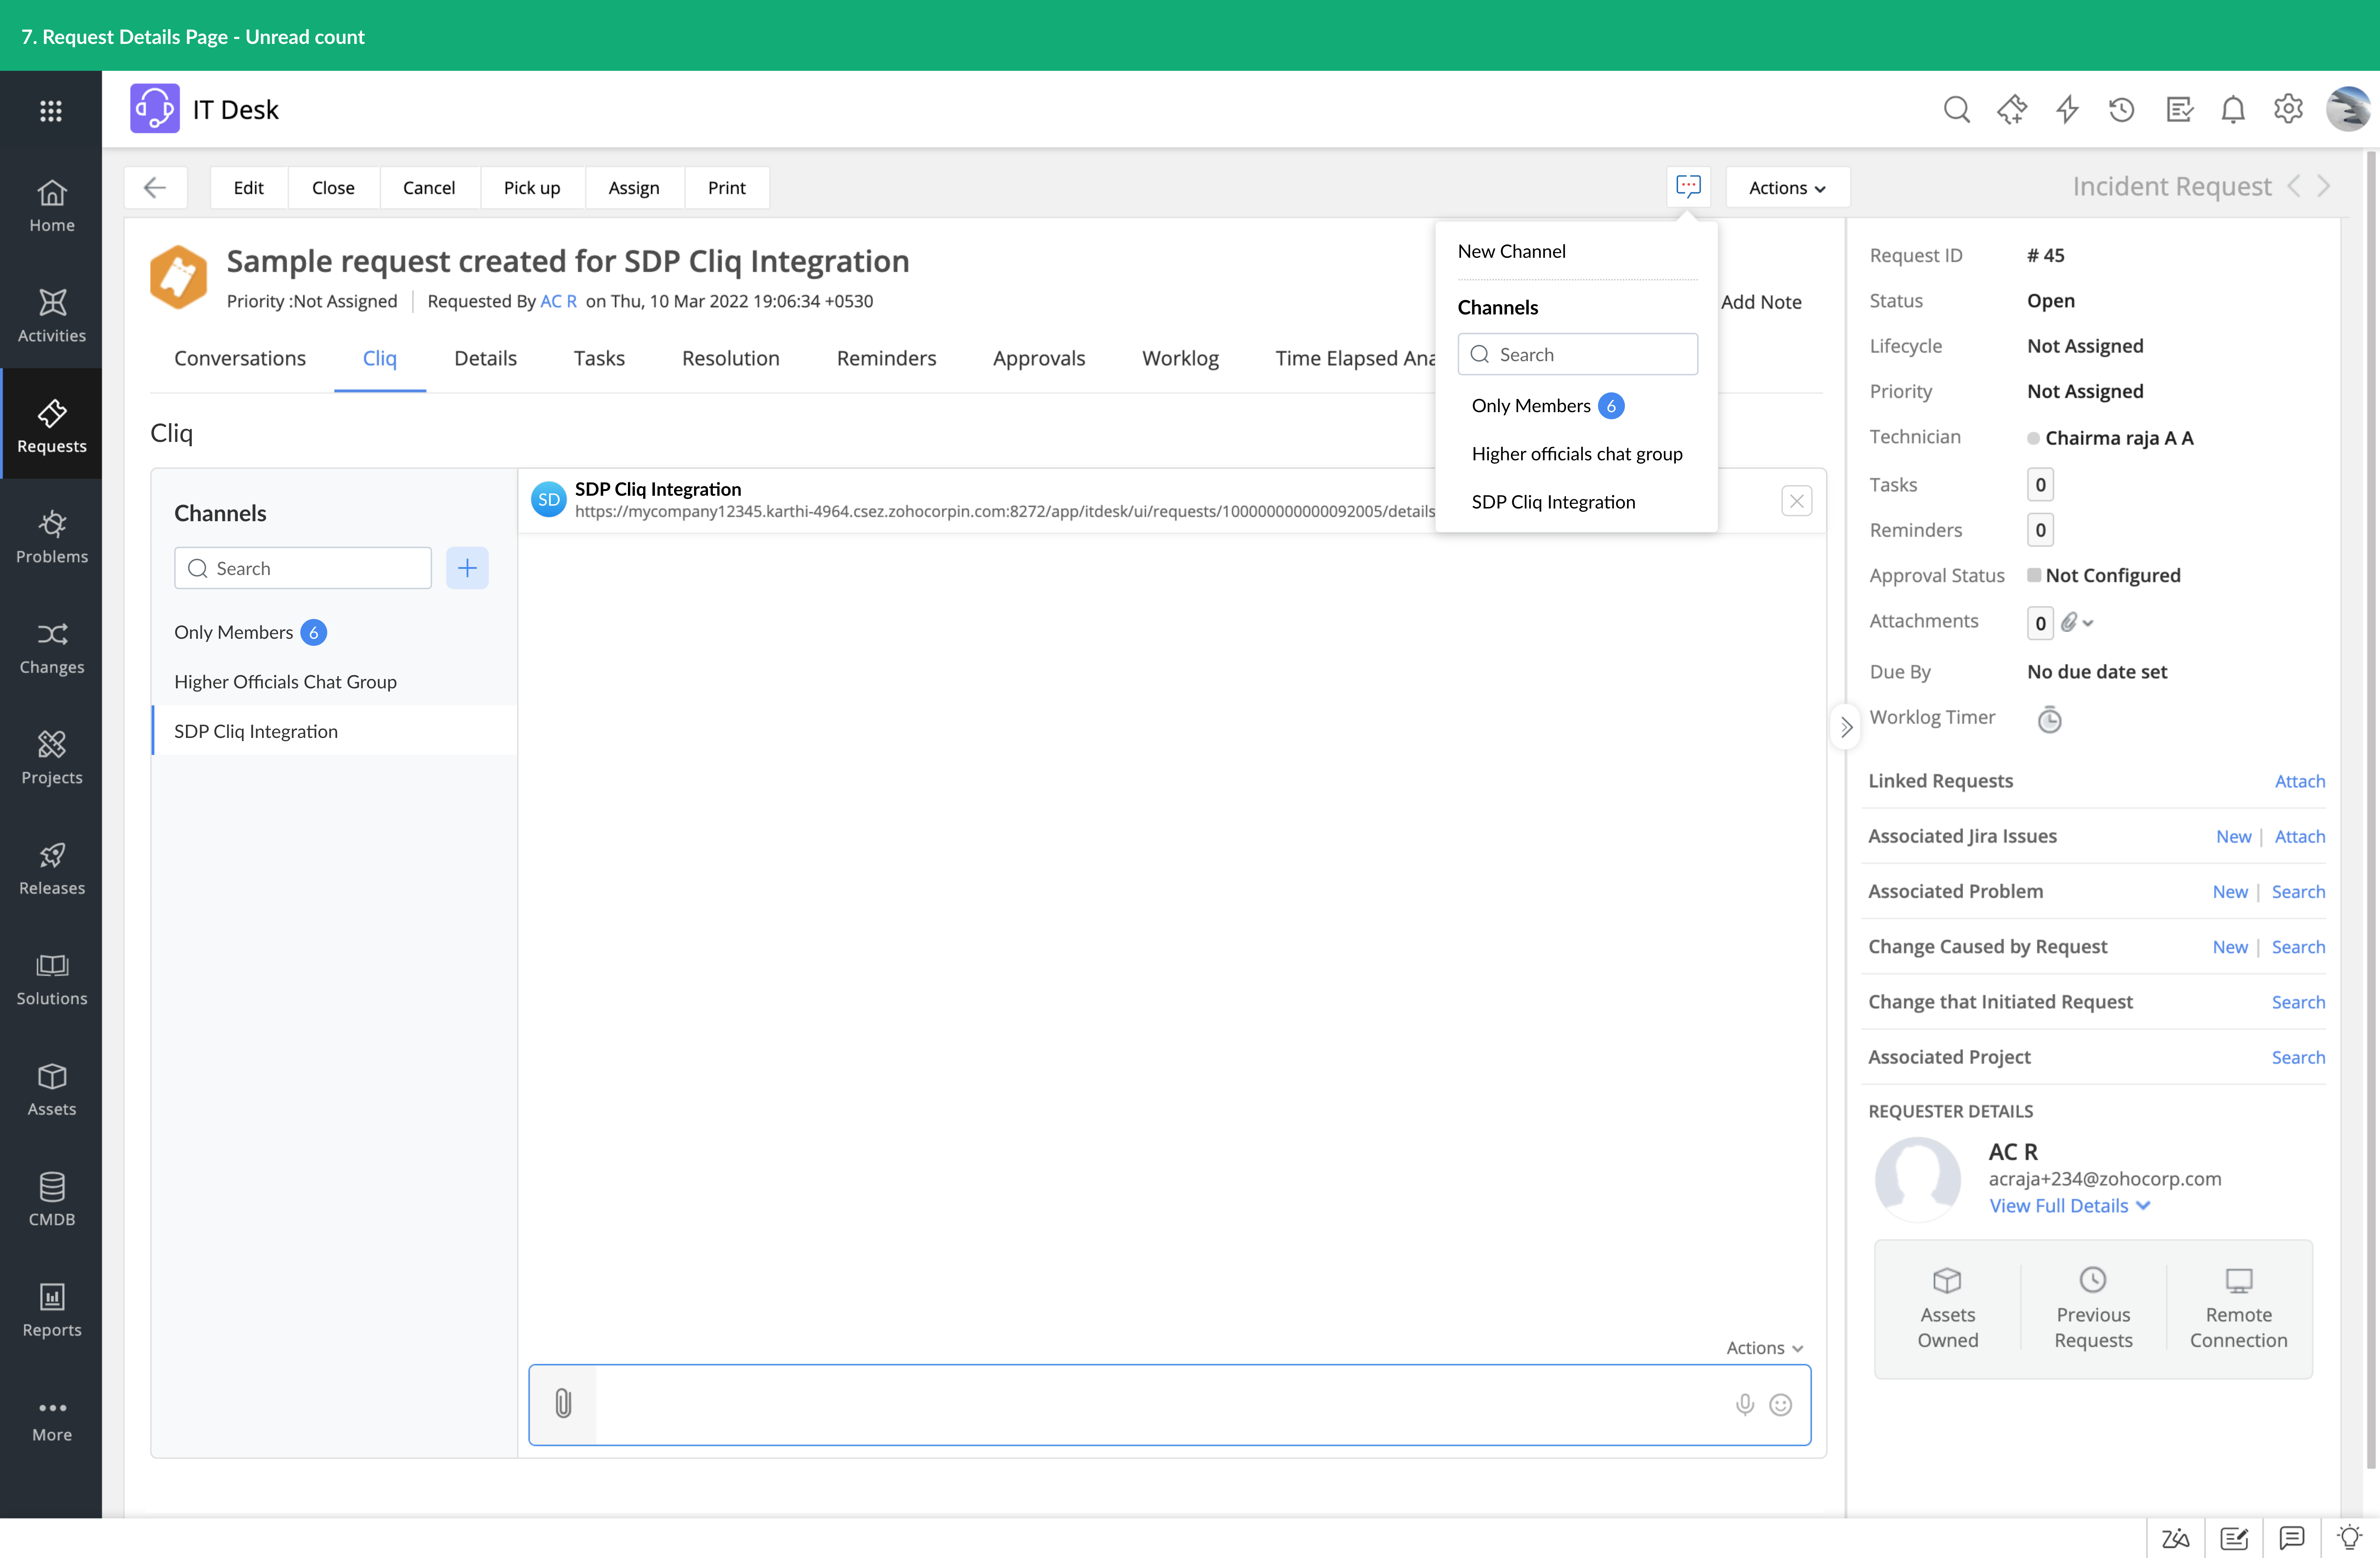Add a new channel with plus button
The height and width of the screenshot is (1558, 2380).
467,568
